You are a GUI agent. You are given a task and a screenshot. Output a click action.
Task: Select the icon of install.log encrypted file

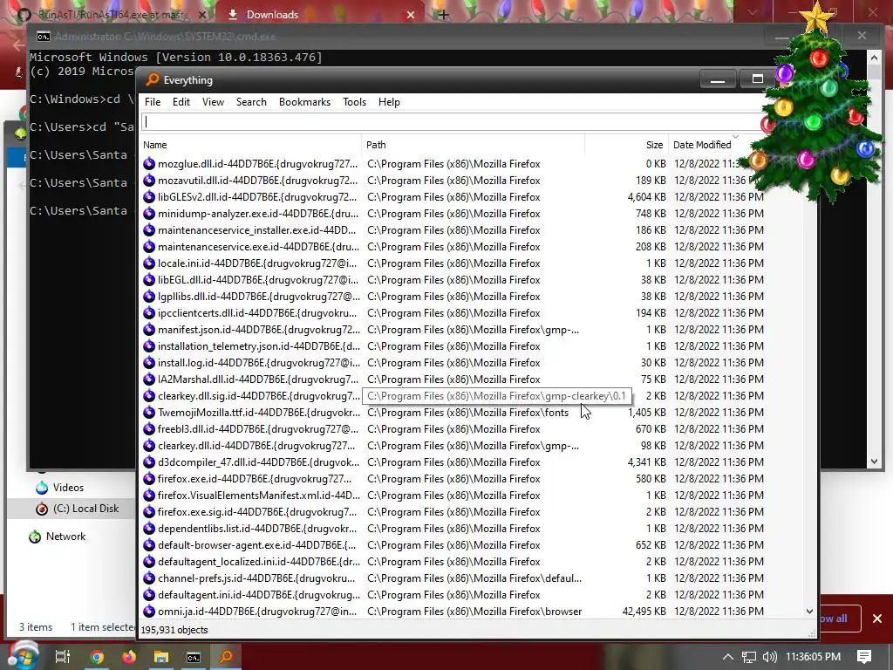148,362
